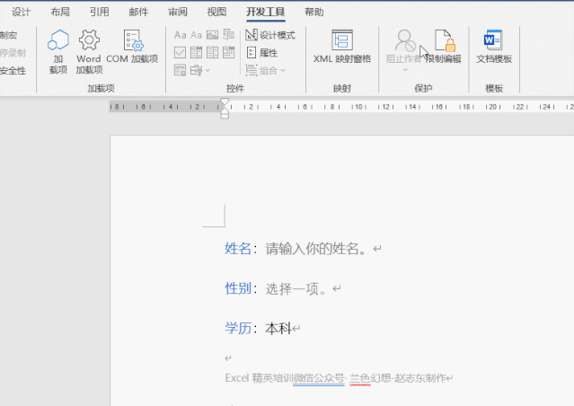
Task: Open the 加载项 add-ins button
Action: (x=58, y=50)
